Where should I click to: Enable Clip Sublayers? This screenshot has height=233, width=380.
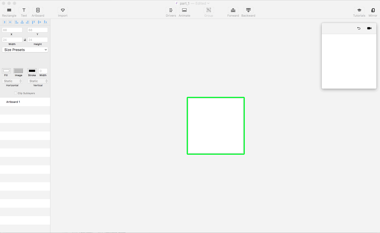[x=16, y=93]
